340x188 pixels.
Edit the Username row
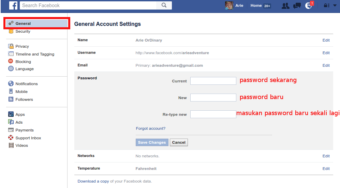click(x=326, y=53)
